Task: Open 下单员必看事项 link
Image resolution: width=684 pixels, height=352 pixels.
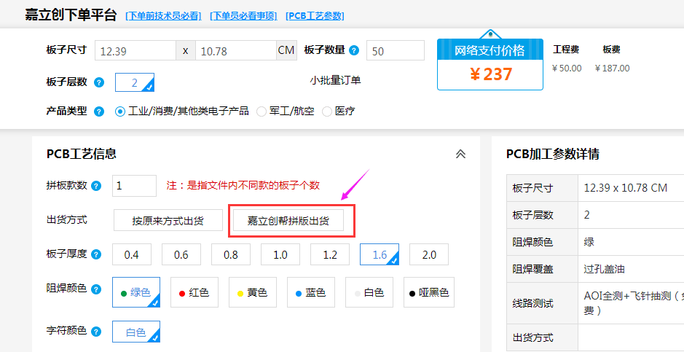Action: 243,16
